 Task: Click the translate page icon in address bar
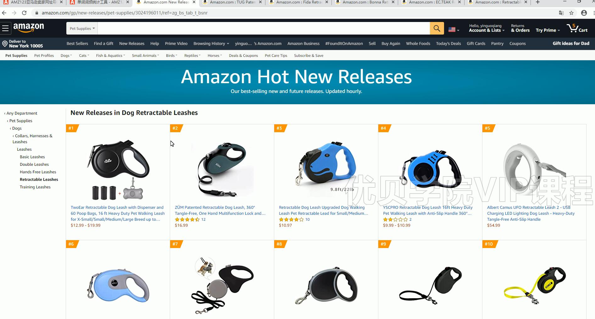pos(561,13)
